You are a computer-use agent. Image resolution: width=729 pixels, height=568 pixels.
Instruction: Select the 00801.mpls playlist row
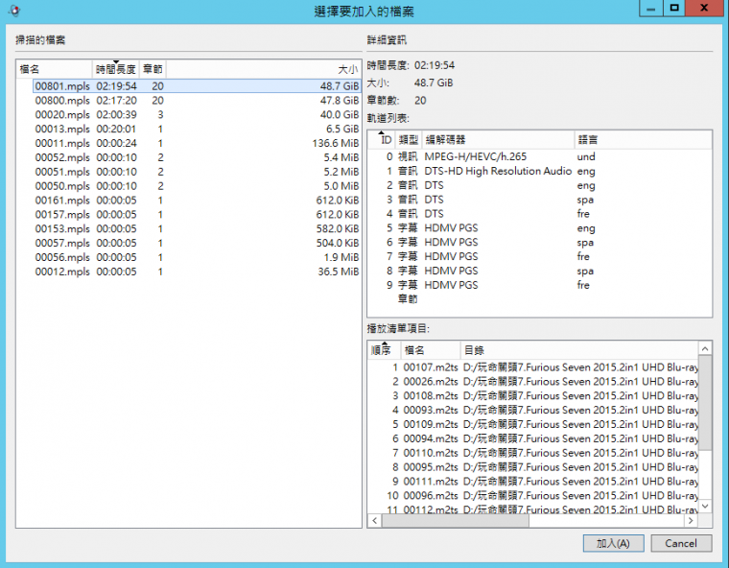pos(198,86)
